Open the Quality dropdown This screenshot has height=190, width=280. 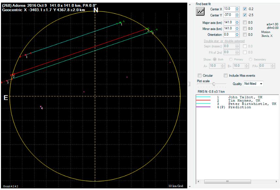pos(254,84)
